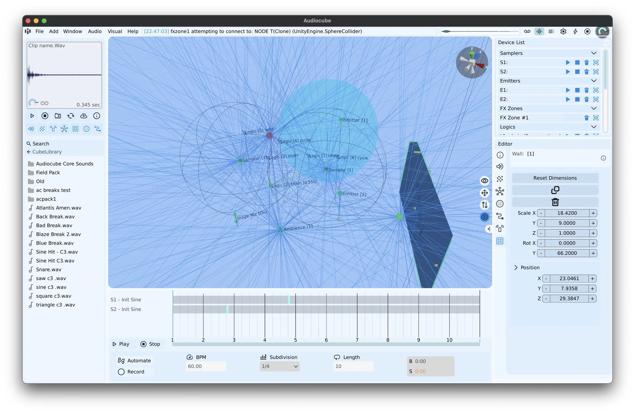Open the scatter particles tool in left toolbar

tap(42, 129)
